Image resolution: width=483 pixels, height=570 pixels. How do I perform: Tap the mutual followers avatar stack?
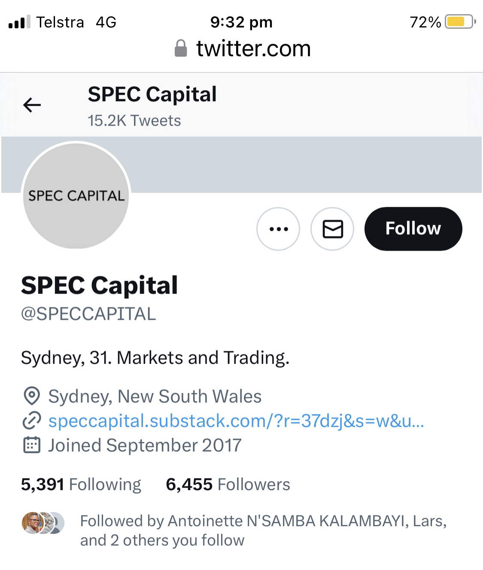pyautogui.click(x=43, y=523)
